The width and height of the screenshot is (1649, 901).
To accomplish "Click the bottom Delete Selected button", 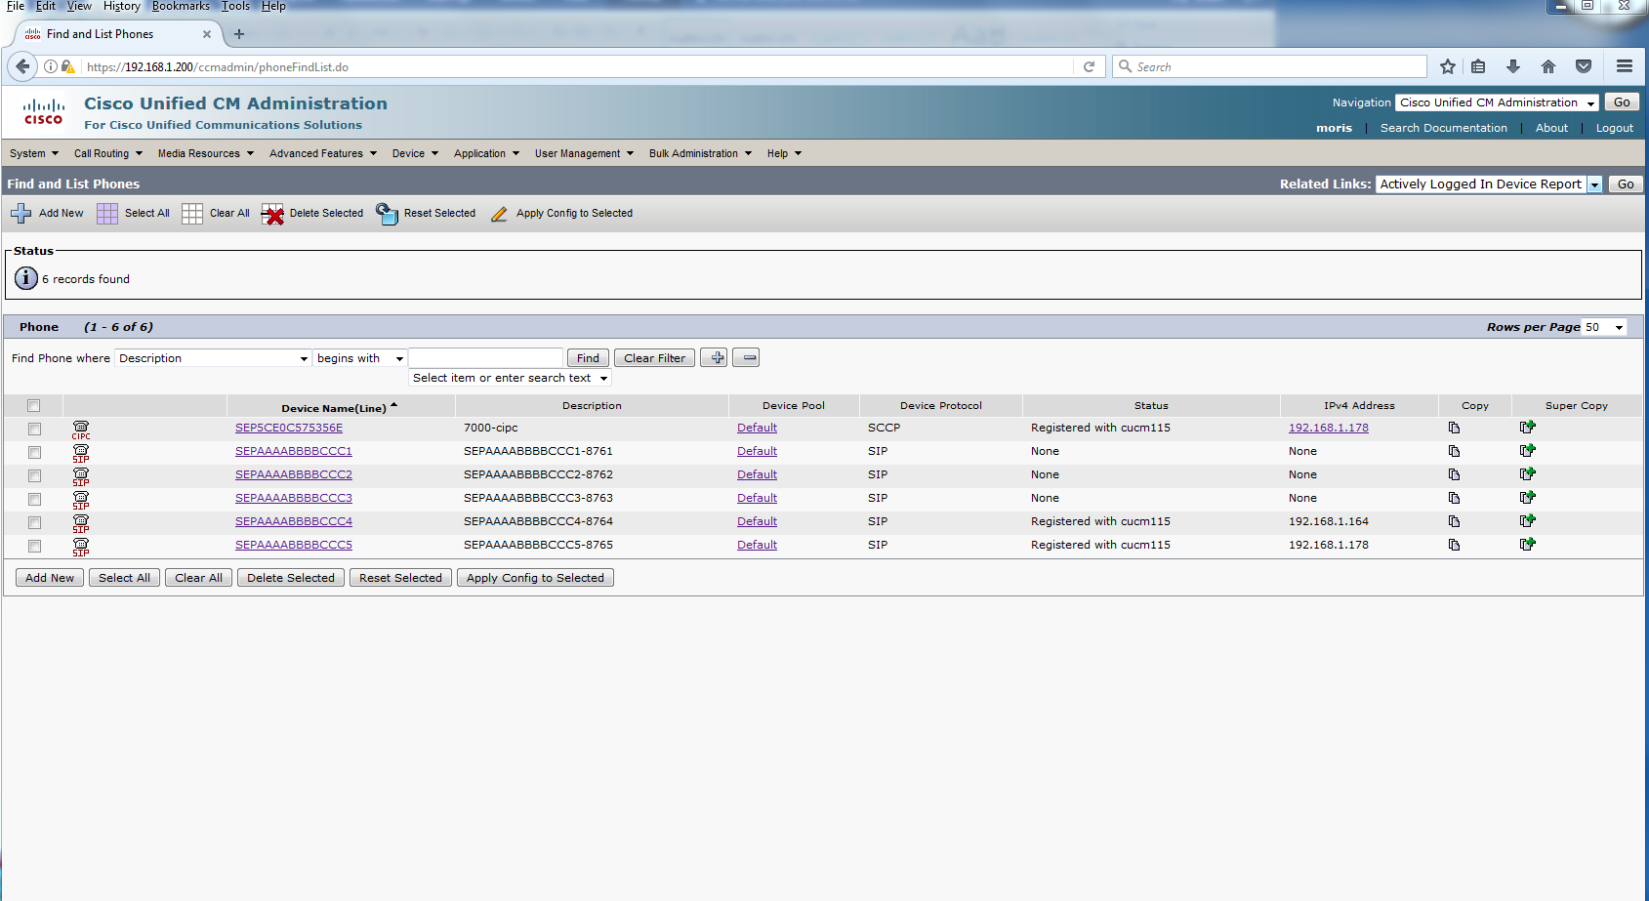I will (291, 578).
